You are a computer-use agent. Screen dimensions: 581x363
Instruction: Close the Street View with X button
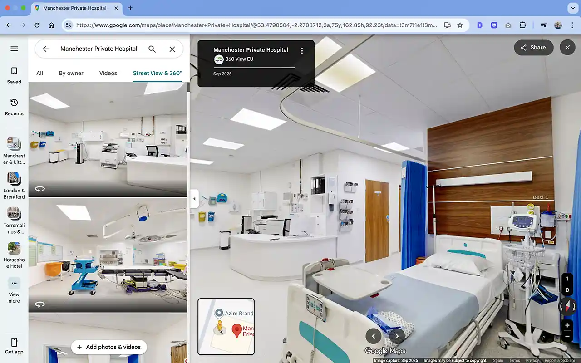567,48
